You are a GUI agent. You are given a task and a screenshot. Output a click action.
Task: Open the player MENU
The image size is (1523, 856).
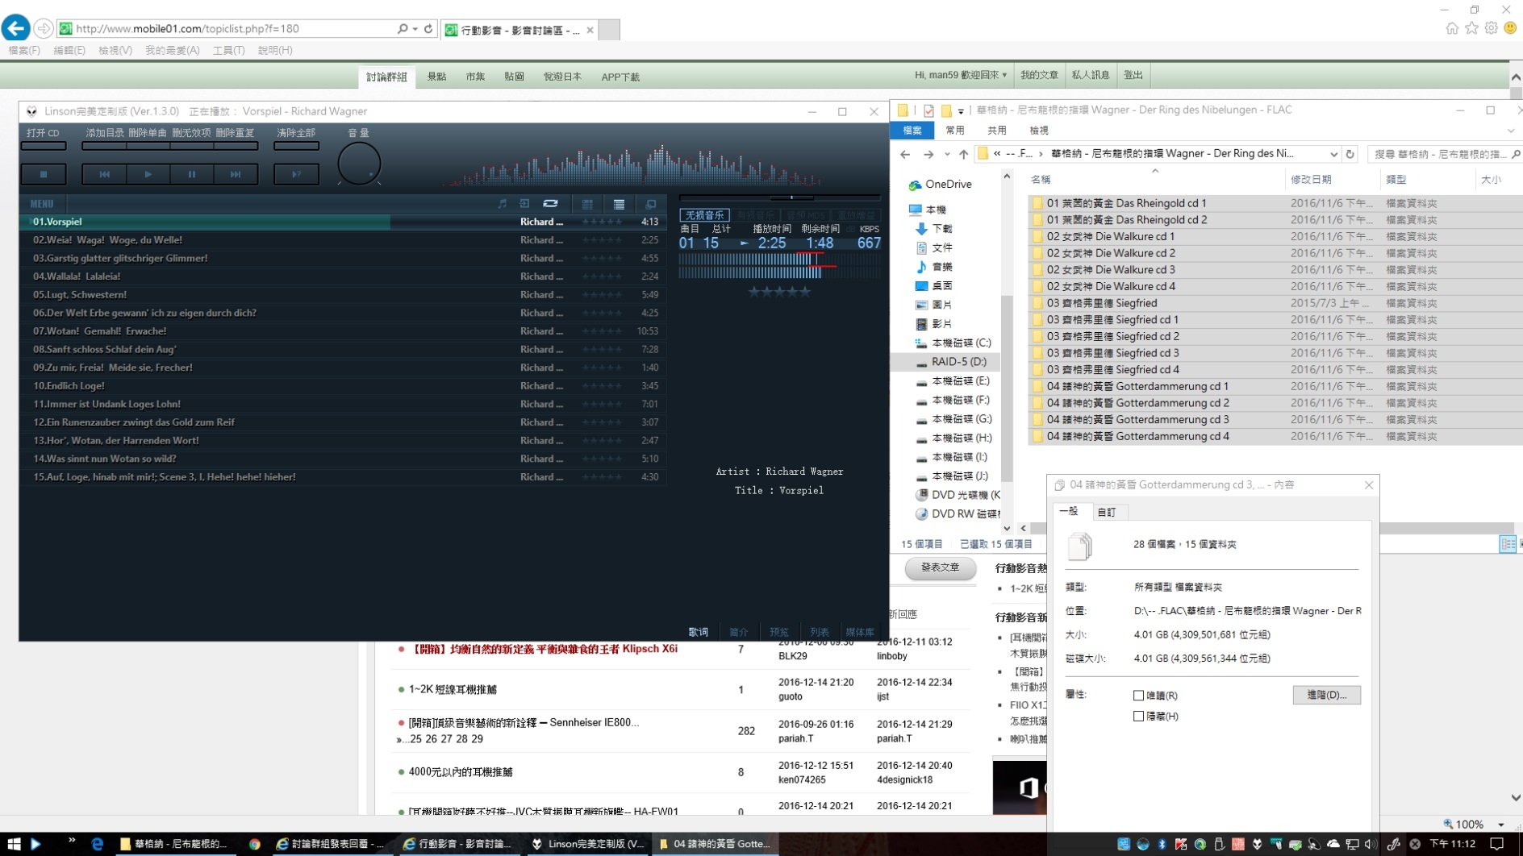pos(42,204)
